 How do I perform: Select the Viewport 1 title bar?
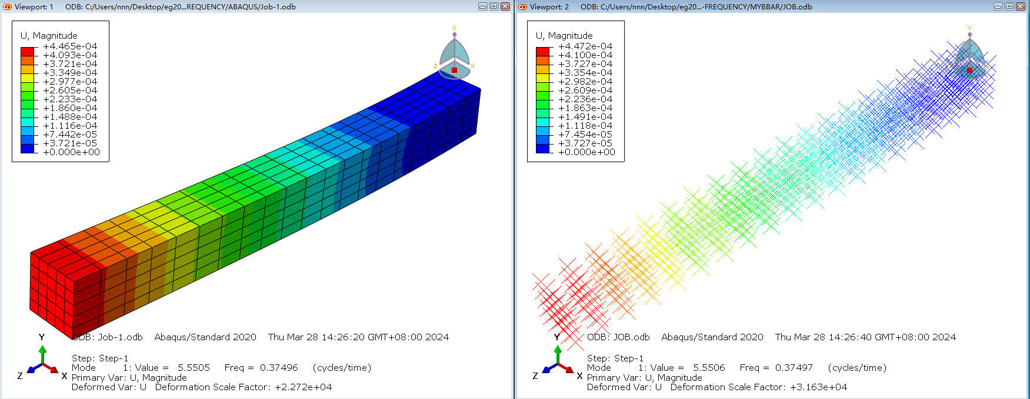(256, 6)
